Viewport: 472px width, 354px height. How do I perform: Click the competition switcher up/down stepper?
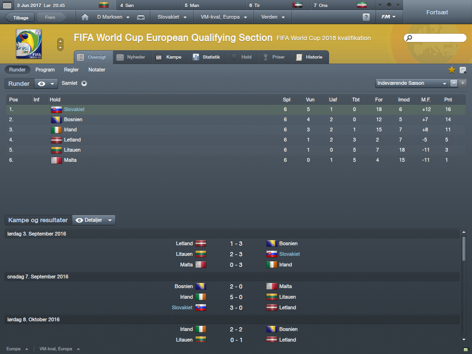pos(60,45)
